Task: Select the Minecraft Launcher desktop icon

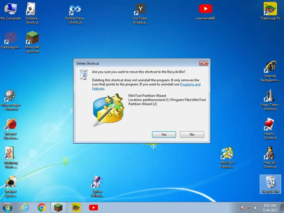Action: coord(32,42)
